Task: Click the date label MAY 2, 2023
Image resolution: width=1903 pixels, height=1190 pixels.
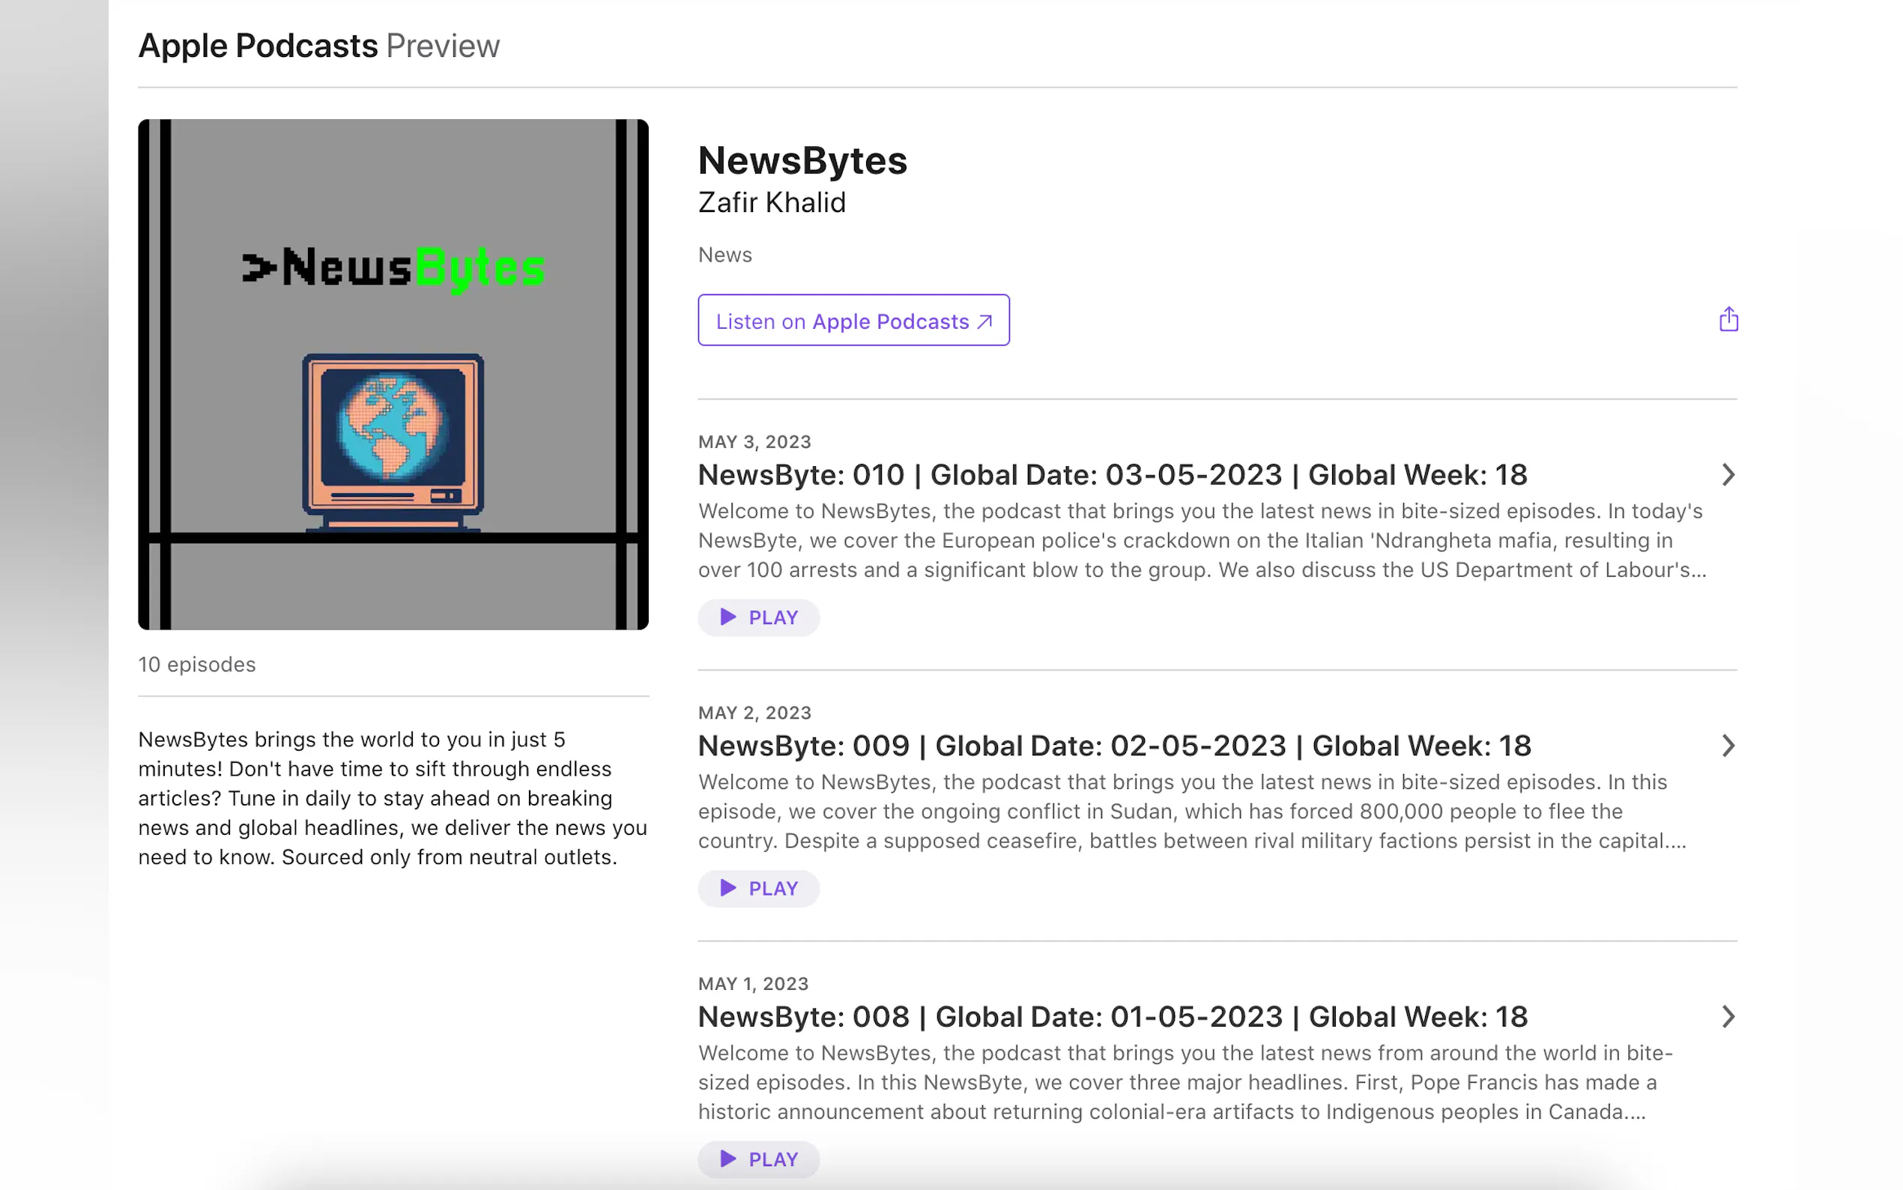Action: pyautogui.click(x=754, y=712)
